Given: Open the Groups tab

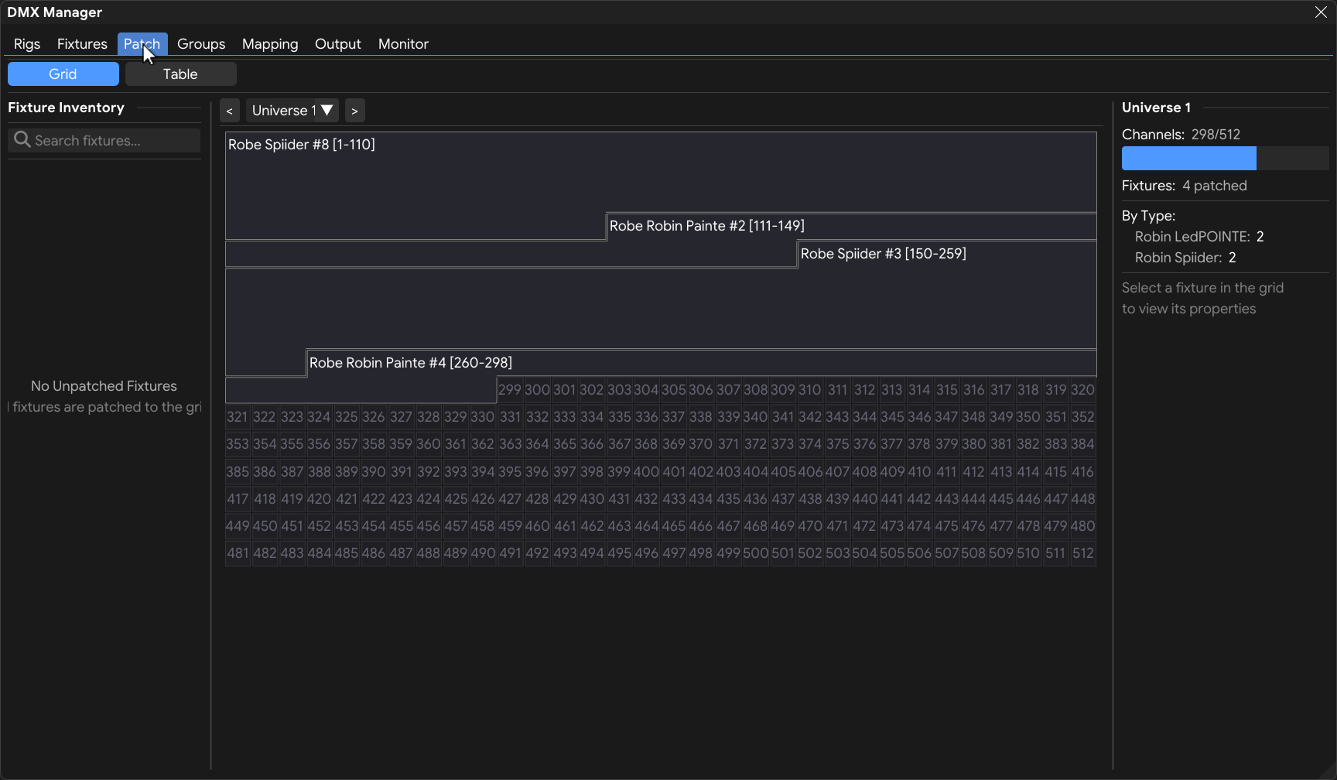Looking at the screenshot, I should (x=201, y=44).
